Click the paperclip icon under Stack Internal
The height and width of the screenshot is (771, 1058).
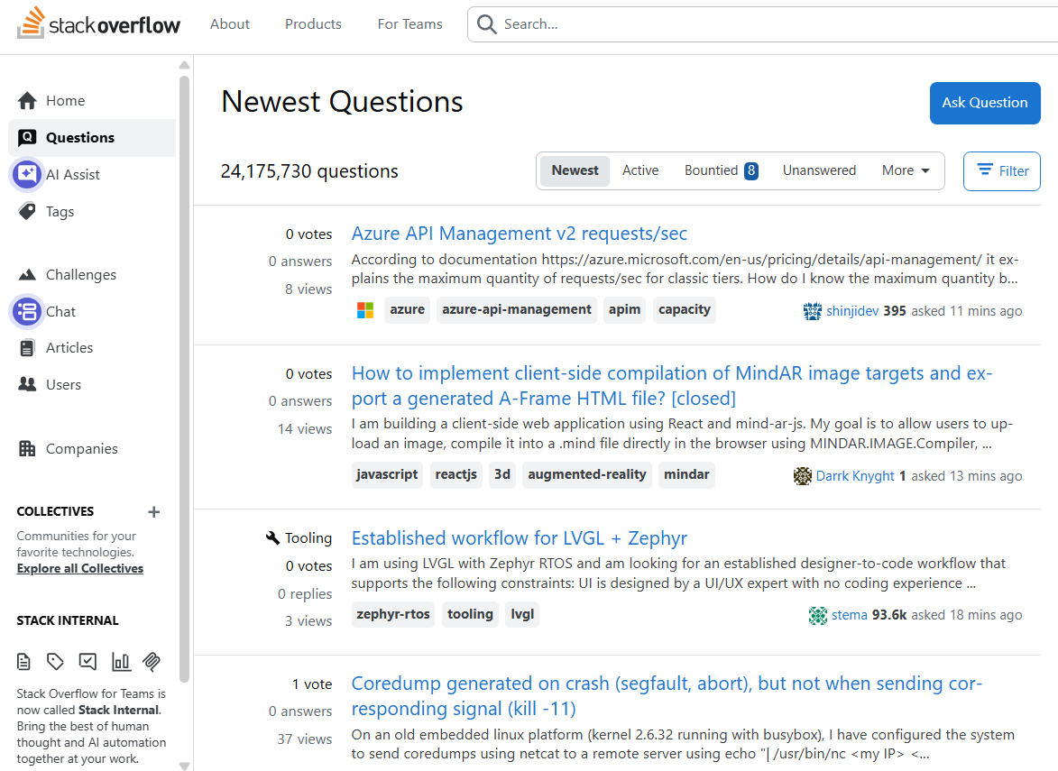point(152,662)
